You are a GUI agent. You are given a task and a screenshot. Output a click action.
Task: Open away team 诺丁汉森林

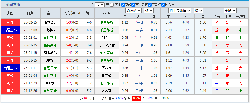(107, 45)
